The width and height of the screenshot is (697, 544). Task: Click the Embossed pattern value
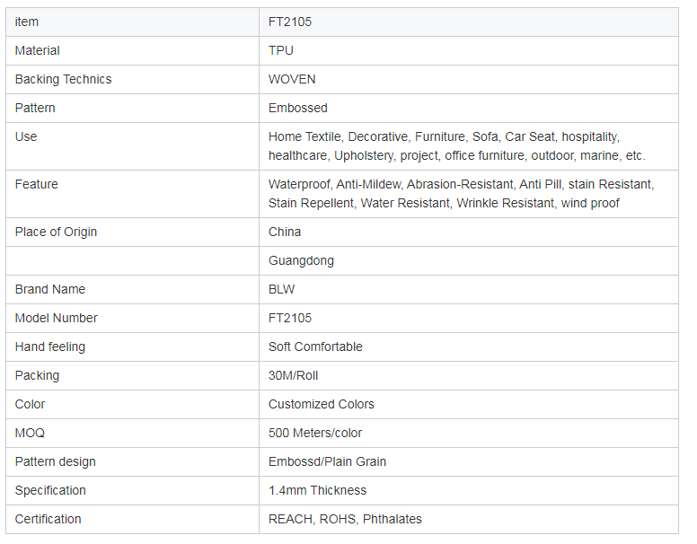click(298, 108)
